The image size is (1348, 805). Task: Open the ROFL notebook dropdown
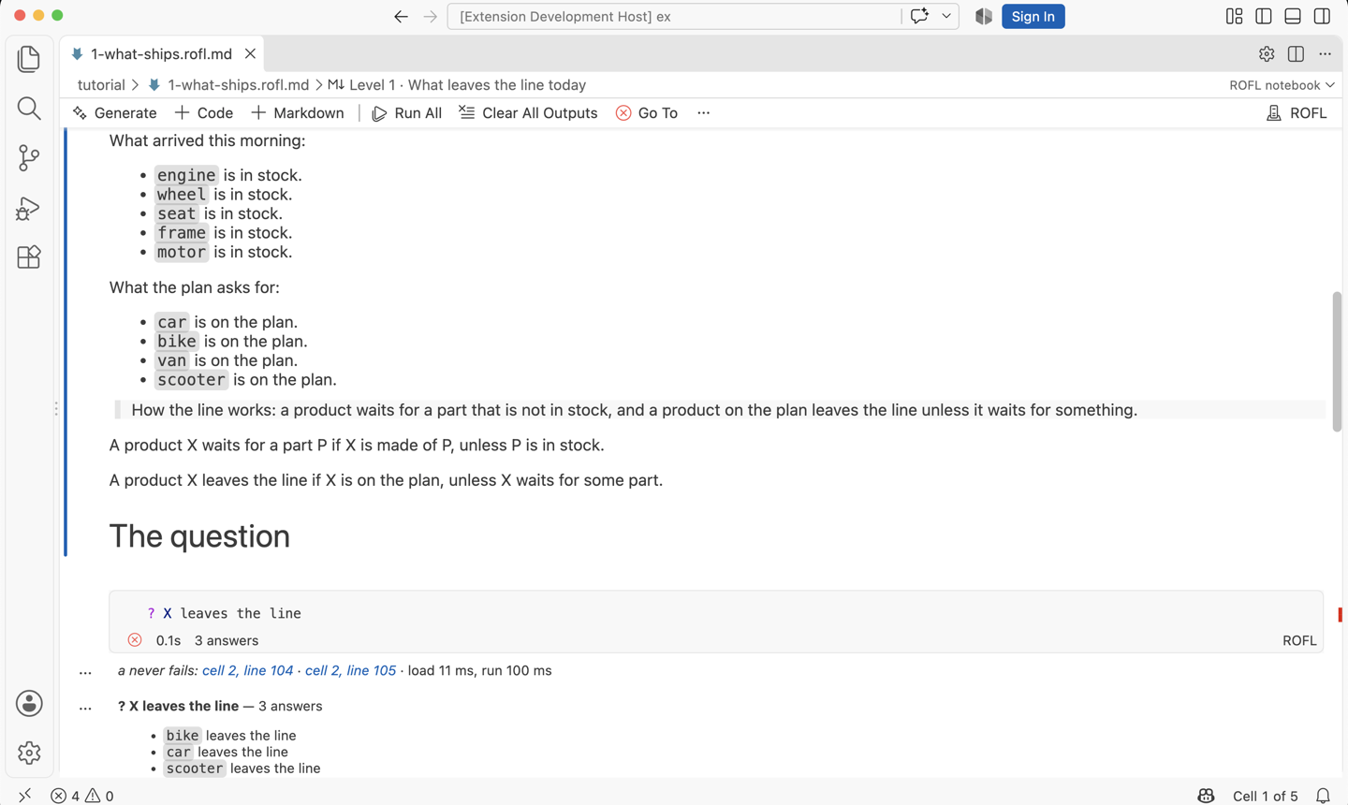tap(1282, 85)
